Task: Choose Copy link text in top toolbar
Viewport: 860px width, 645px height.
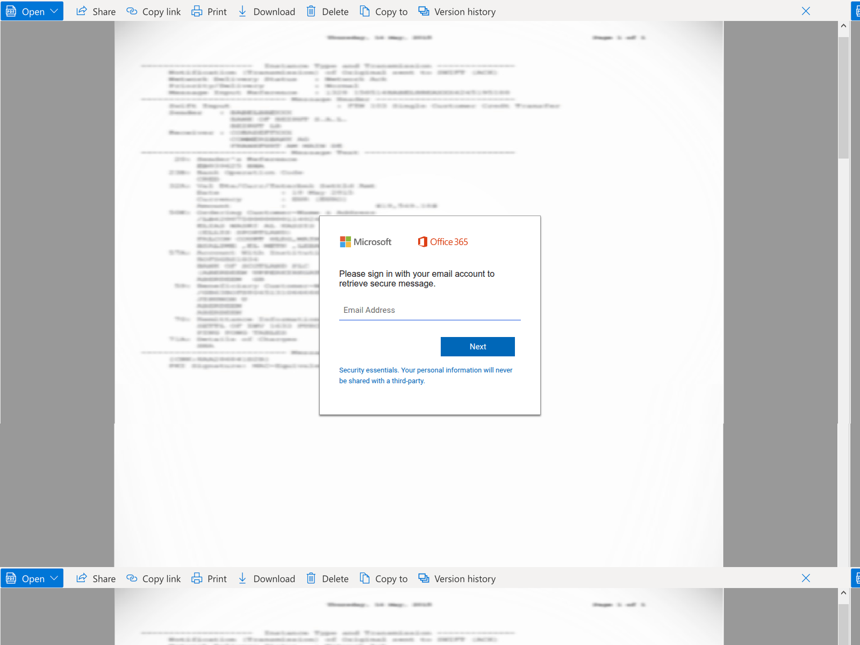Action: pos(161,12)
